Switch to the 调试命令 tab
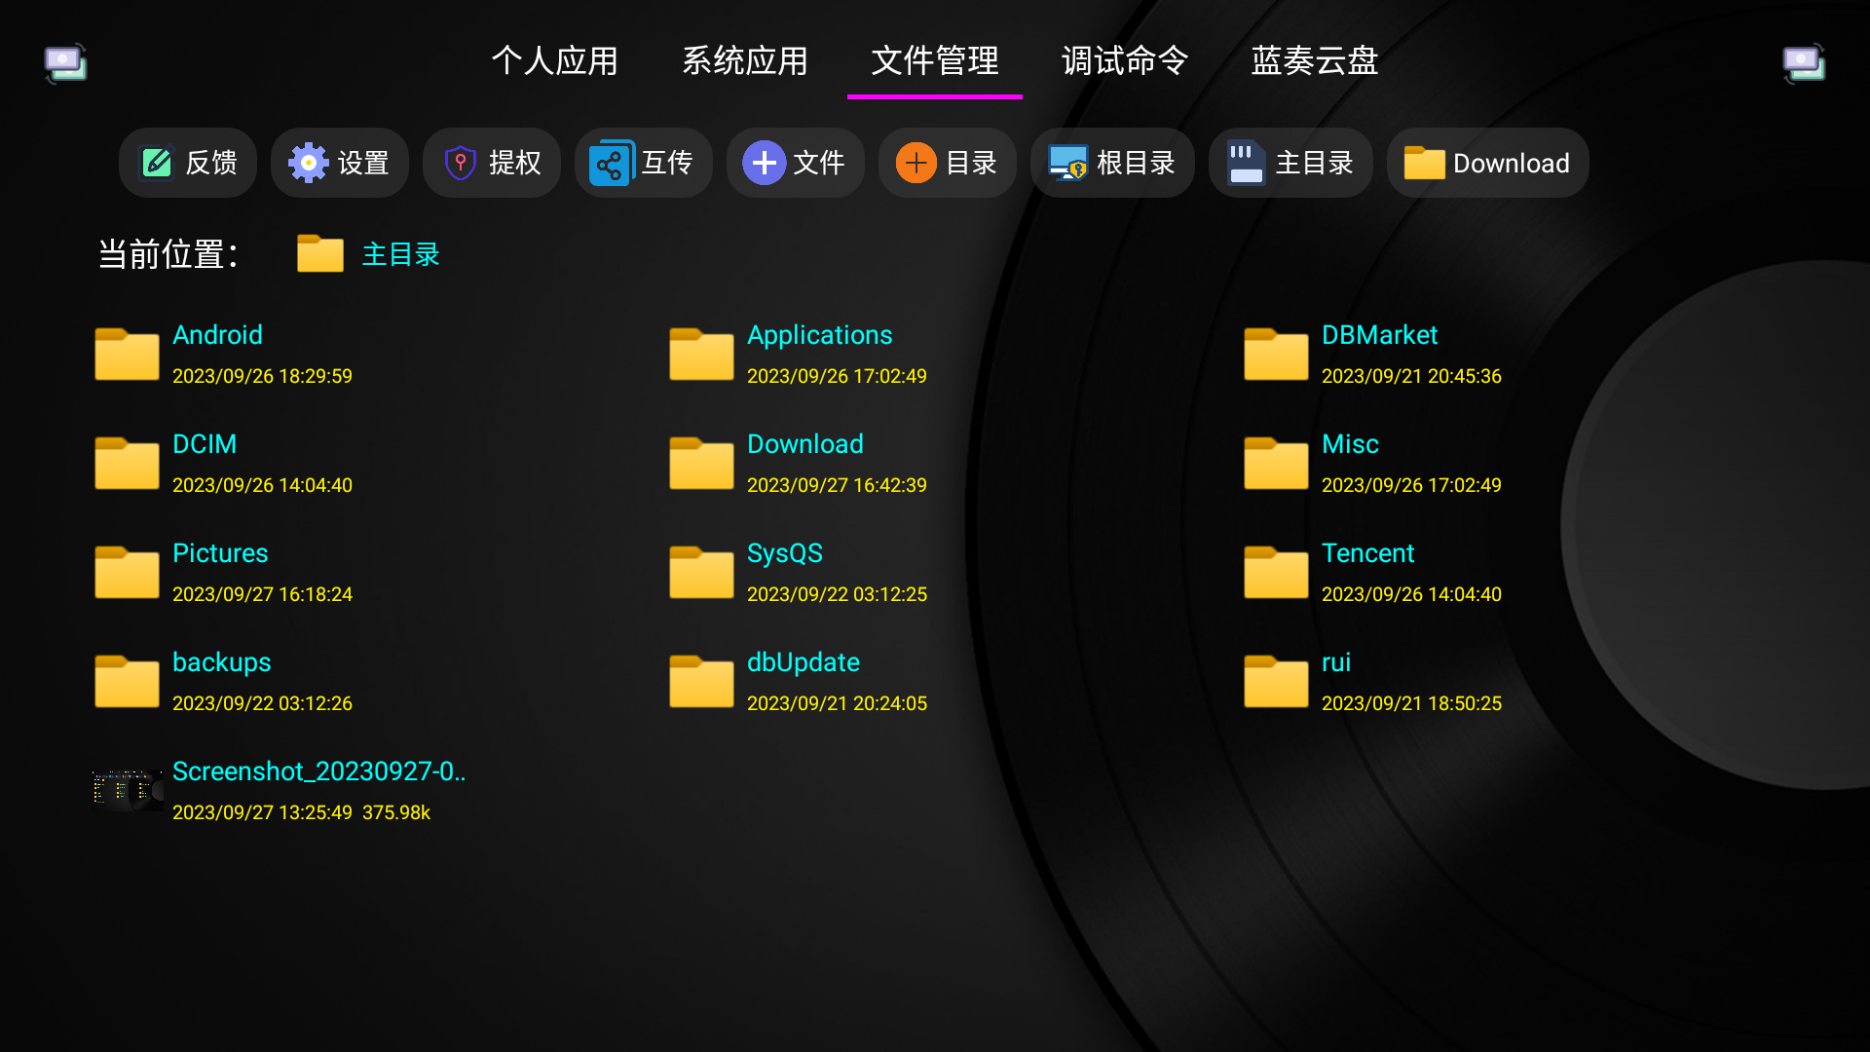Viewport: 1870px width, 1052px height. [x=1125, y=60]
